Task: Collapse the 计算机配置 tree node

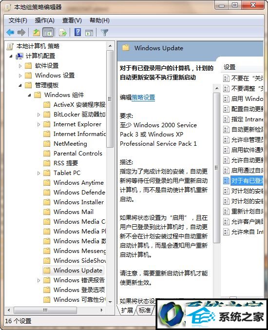Action: click(x=11, y=56)
